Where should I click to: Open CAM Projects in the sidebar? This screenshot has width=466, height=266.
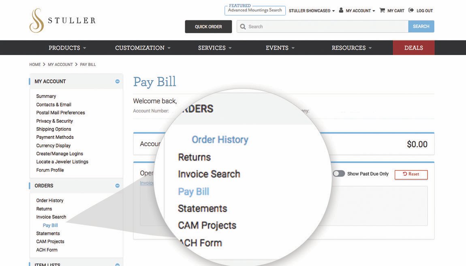50,242
